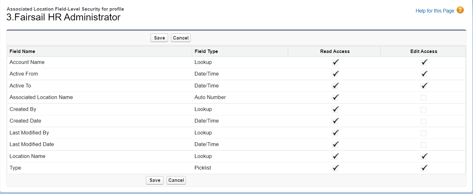This screenshot has width=473, height=194.
Task: Select the Created By field label
Action: tap(23, 109)
